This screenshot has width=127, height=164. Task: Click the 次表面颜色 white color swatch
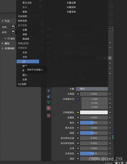(x=94, y=113)
